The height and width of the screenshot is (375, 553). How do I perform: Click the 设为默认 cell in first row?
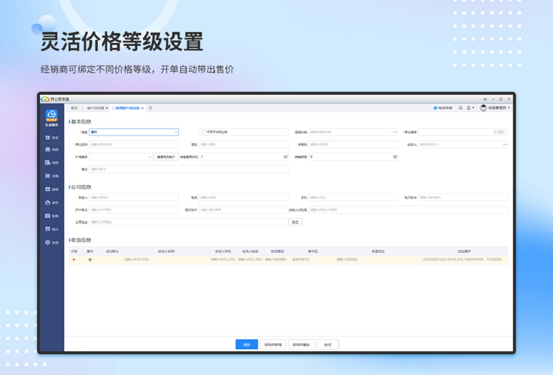112,260
